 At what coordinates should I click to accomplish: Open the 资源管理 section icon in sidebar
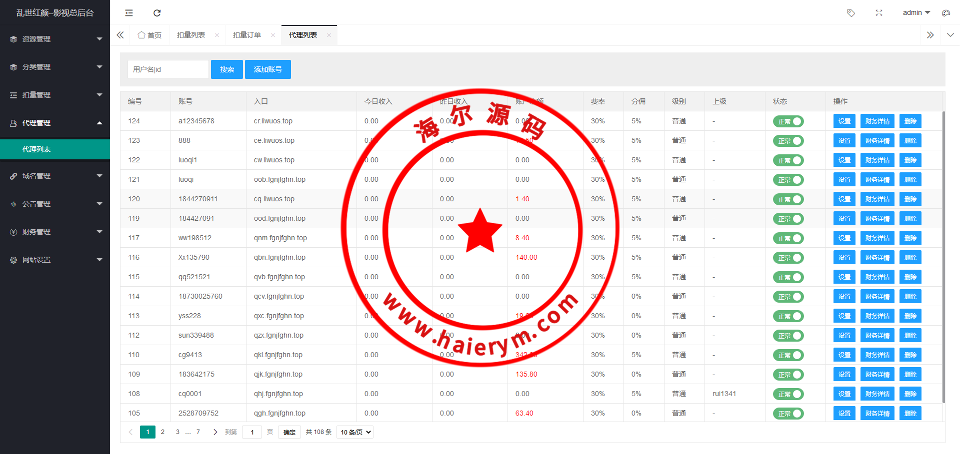[13, 38]
